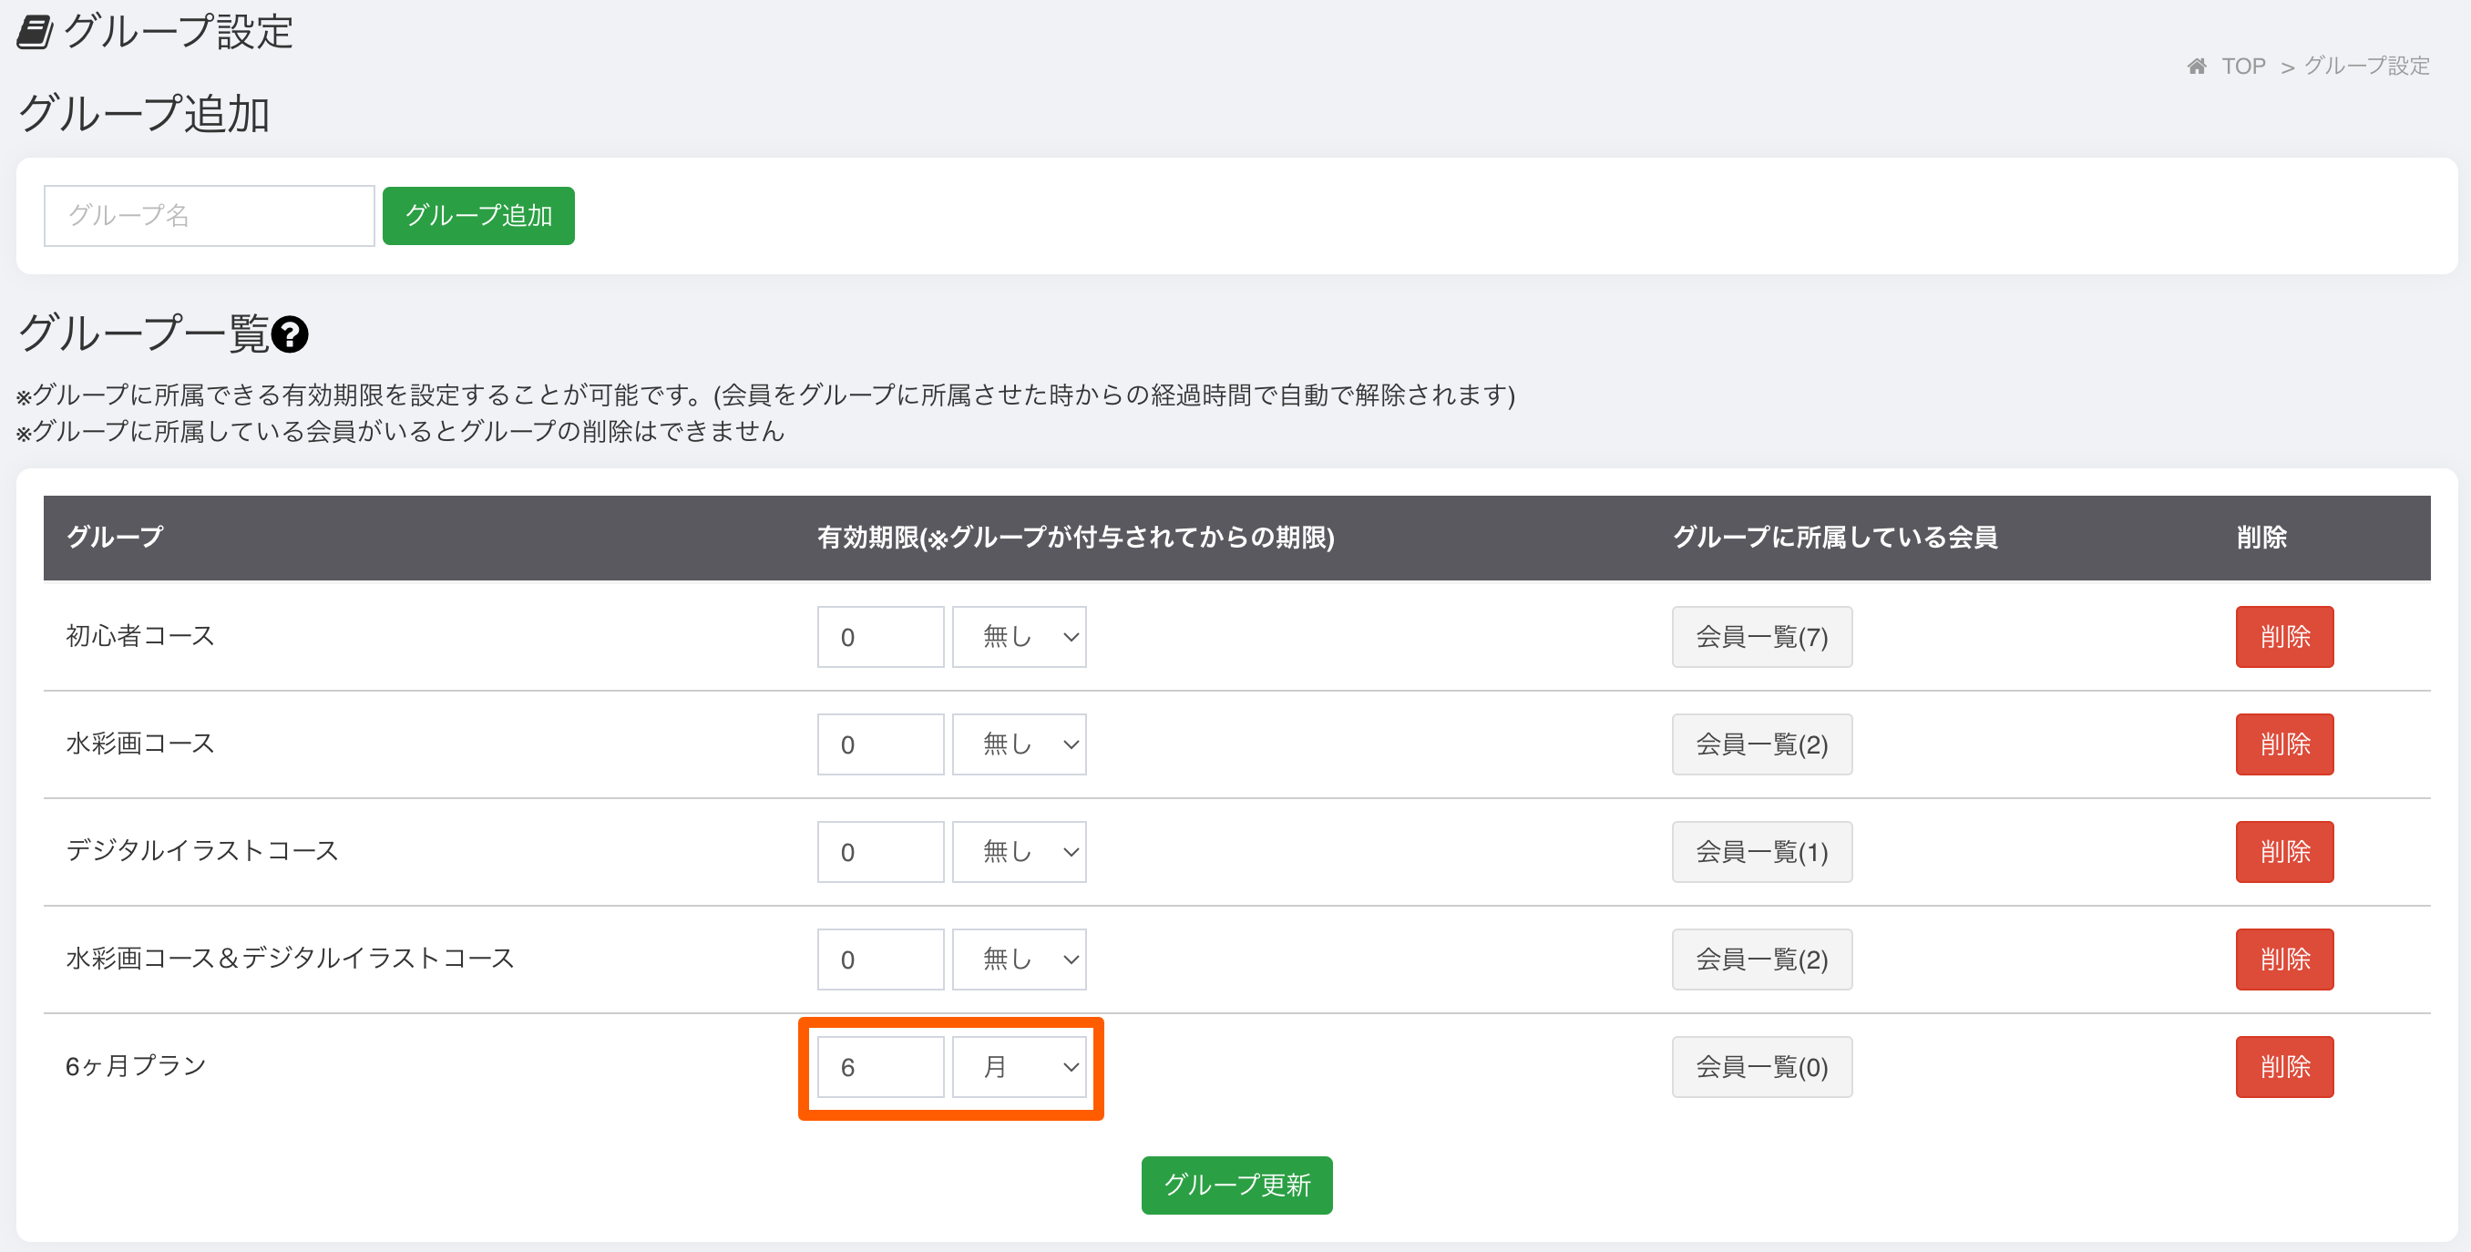Click the デジタルイラストコース group name
This screenshot has width=2471, height=1252.
coord(202,851)
